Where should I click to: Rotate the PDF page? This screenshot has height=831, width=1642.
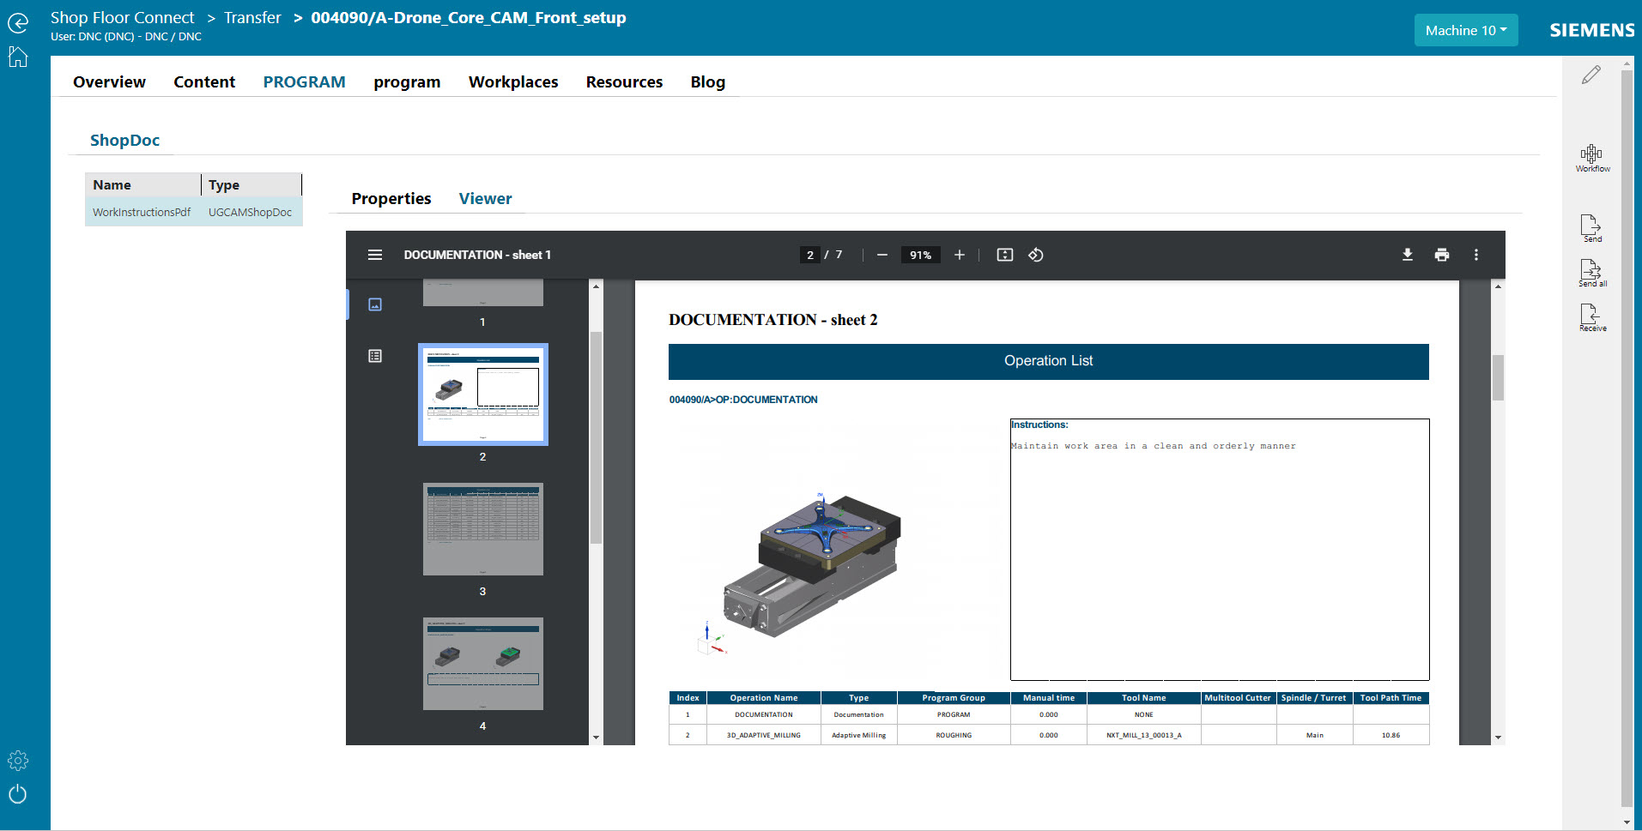(1036, 255)
